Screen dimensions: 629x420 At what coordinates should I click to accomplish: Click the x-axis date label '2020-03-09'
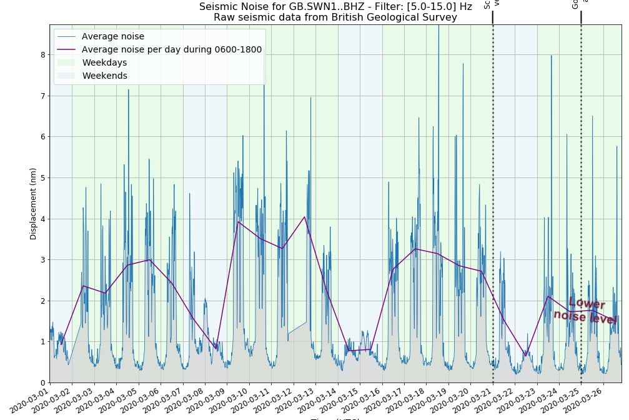pos(207,401)
